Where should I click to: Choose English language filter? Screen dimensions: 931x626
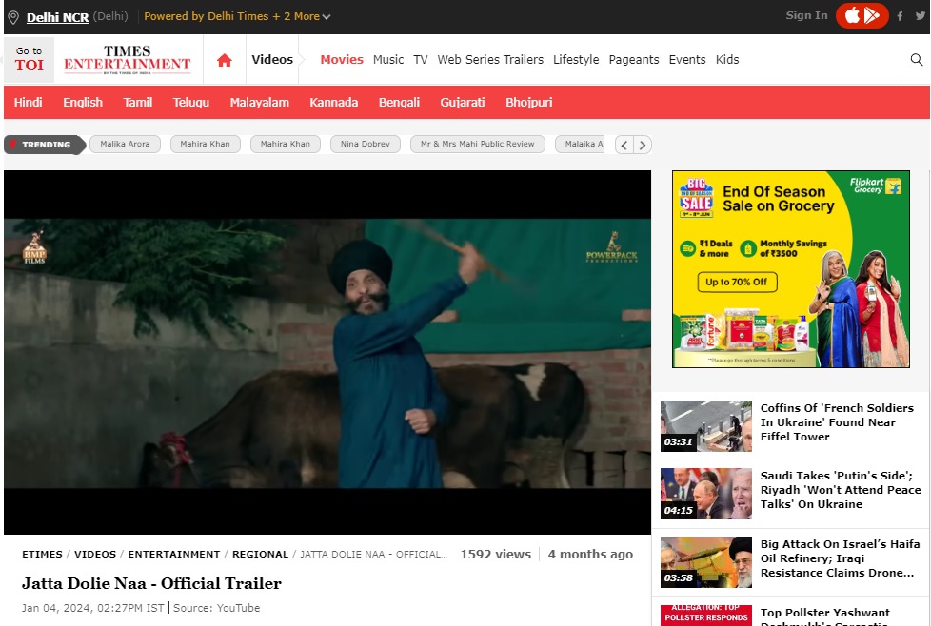pos(83,102)
